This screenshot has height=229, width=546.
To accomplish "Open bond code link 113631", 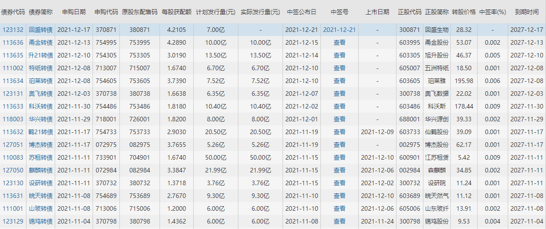I will click(x=13, y=196).
